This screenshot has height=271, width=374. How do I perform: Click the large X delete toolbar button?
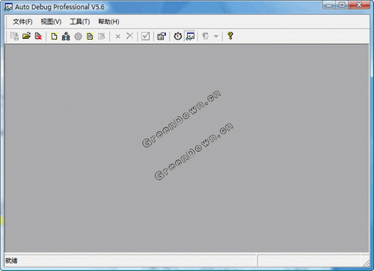[x=129, y=36]
